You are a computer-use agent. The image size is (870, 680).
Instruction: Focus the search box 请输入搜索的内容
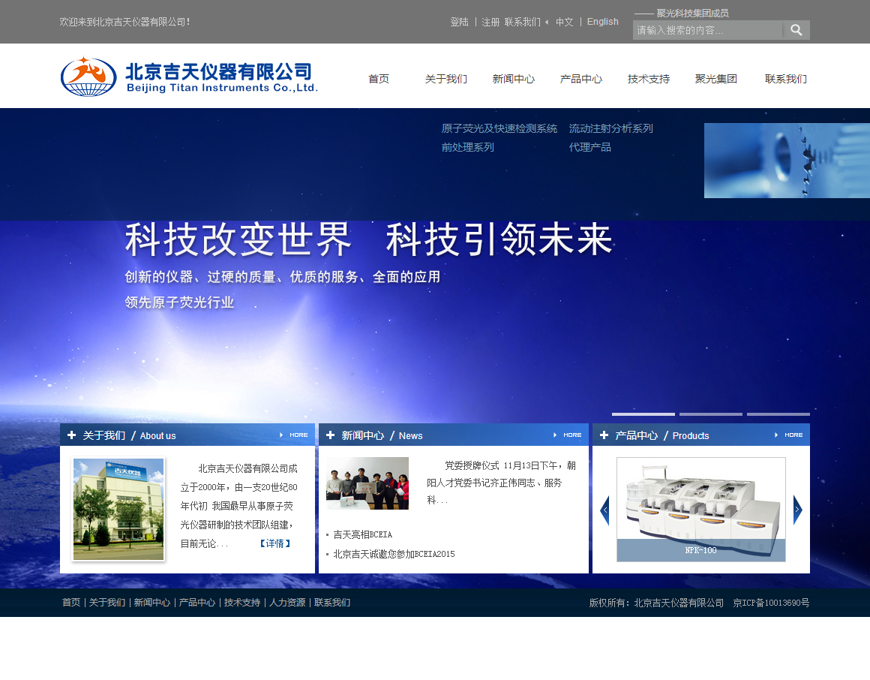pyautogui.click(x=707, y=30)
